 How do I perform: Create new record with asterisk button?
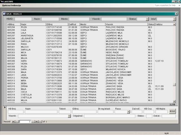click(40, 121)
